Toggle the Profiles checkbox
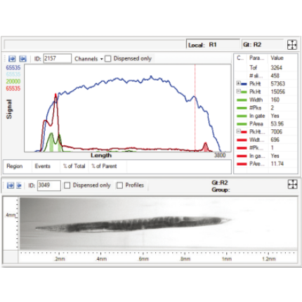Viewport: 302px width, 302px height. [x=119, y=185]
